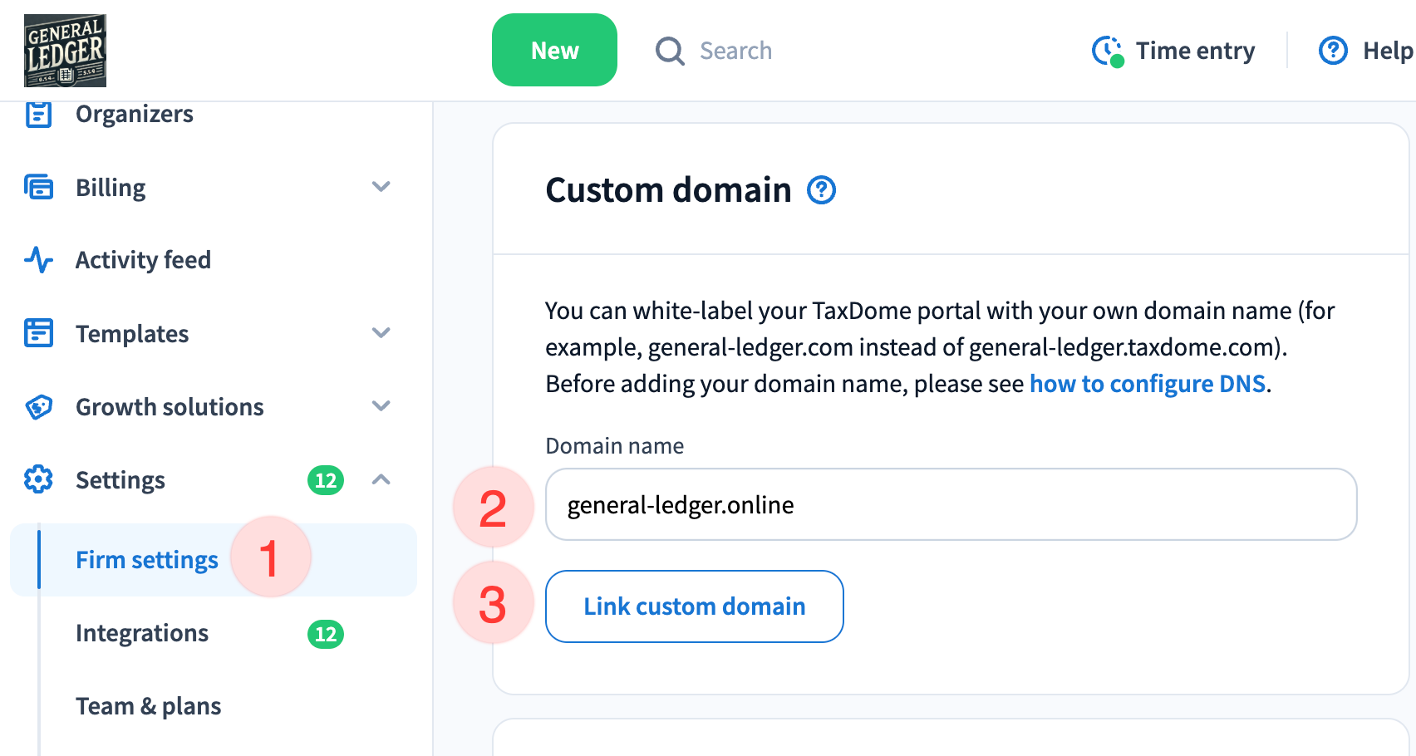
Task: Open the how to configure DNS link
Action: pos(1147,384)
